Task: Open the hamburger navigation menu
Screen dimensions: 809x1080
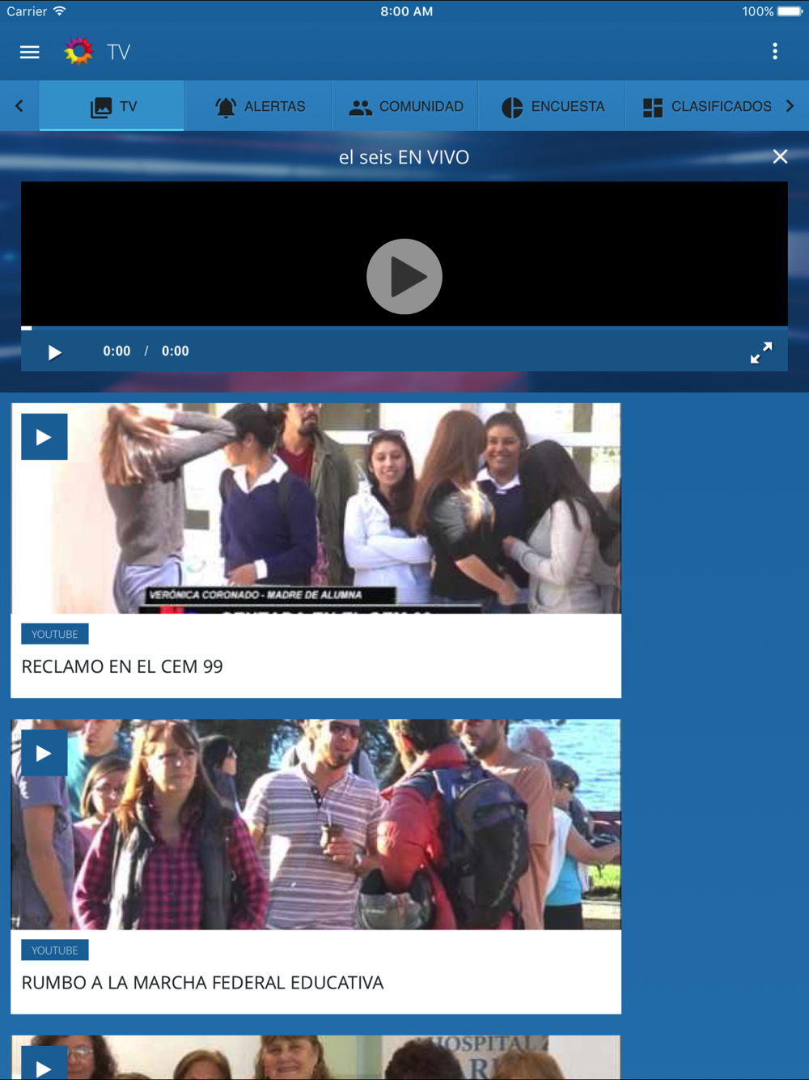Action: click(x=30, y=52)
